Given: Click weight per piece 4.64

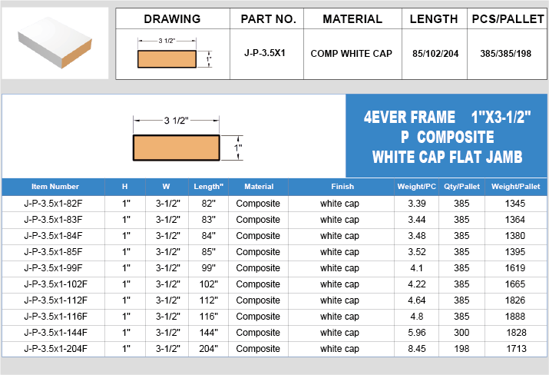Looking at the screenshot, I should [x=417, y=300].
